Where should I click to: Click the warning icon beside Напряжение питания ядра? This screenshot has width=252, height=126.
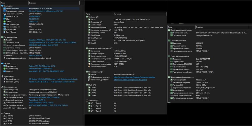tap(89, 64)
